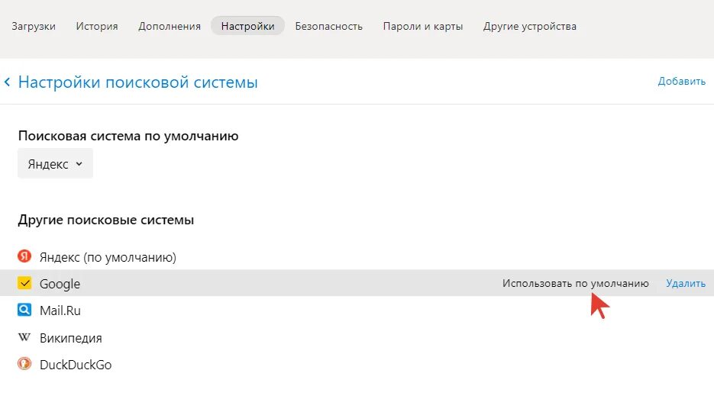Switch to Другие устройства tab
The height and width of the screenshot is (399, 714).
(529, 27)
